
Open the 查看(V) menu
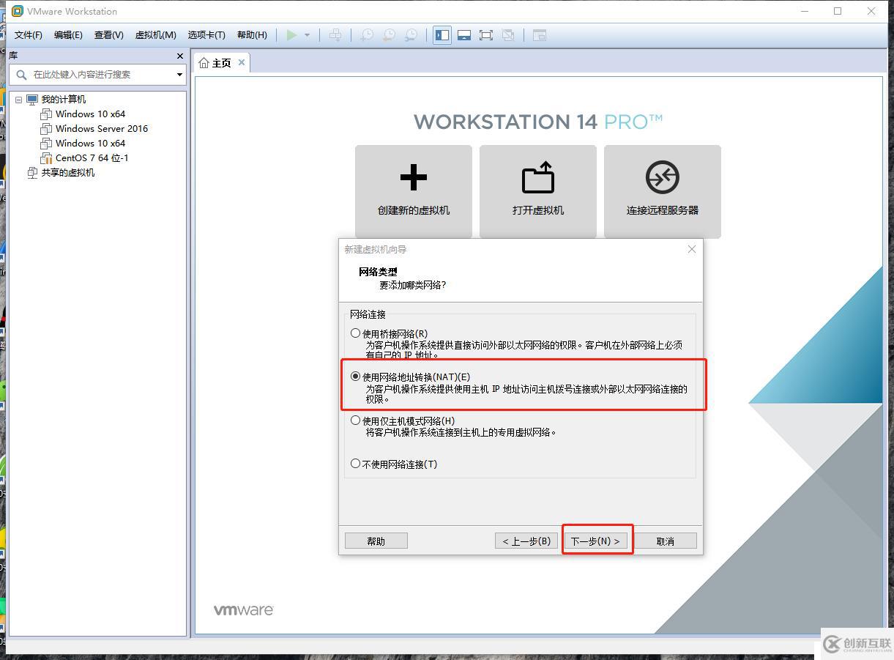tap(109, 35)
